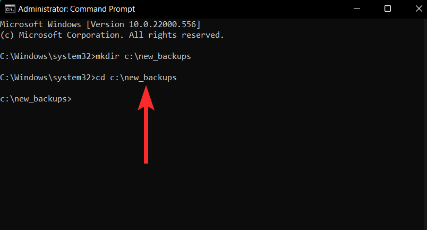The image size is (427, 230).
Task: Open the Command Prompt system menu icon
Action: click(x=10, y=8)
